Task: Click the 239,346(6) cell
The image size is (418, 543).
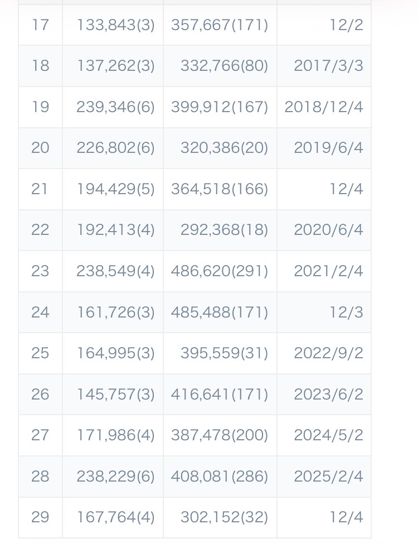Action: click(115, 107)
